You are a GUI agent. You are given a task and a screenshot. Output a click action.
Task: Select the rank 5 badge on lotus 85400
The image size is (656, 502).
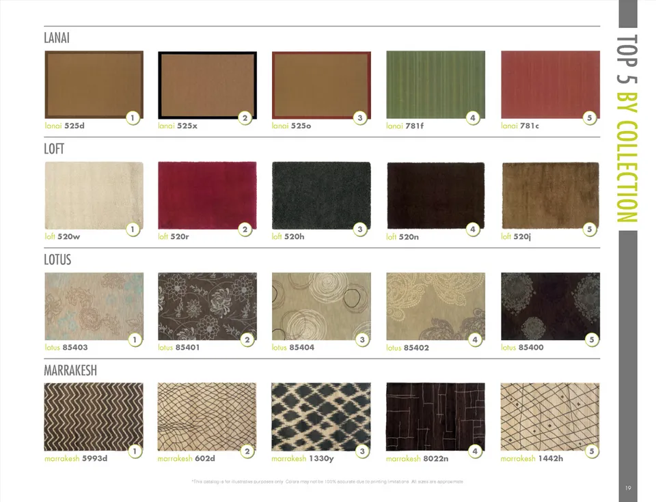(x=592, y=339)
